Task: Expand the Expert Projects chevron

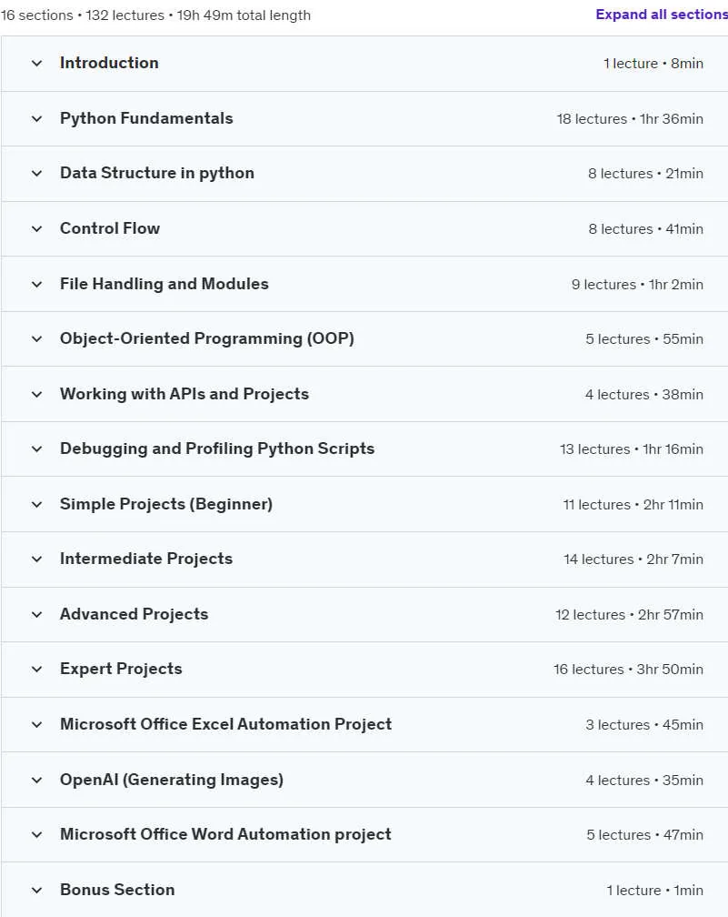Action: [x=36, y=669]
